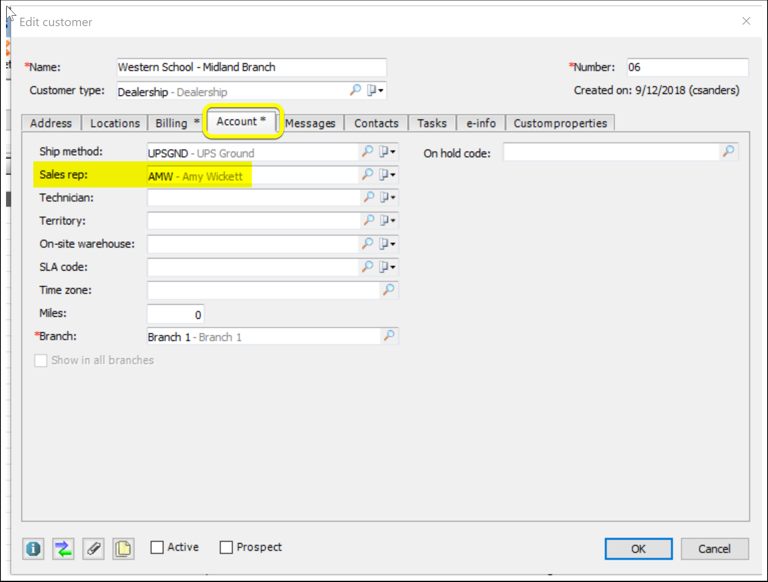Viewport: 768px width, 582px height.
Task: Search Sales rep with magnifier icon
Action: pyautogui.click(x=367, y=175)
